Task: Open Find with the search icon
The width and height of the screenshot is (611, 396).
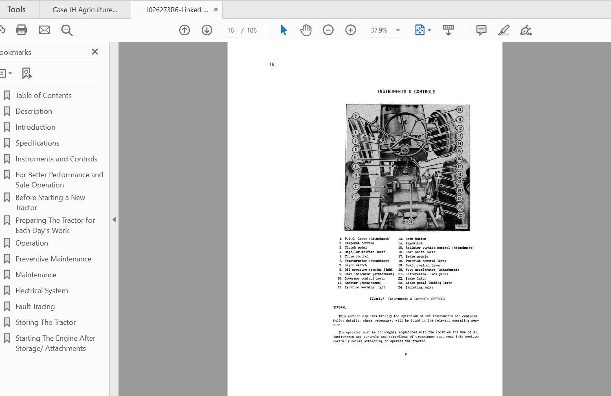Action: tap(67, 30)
